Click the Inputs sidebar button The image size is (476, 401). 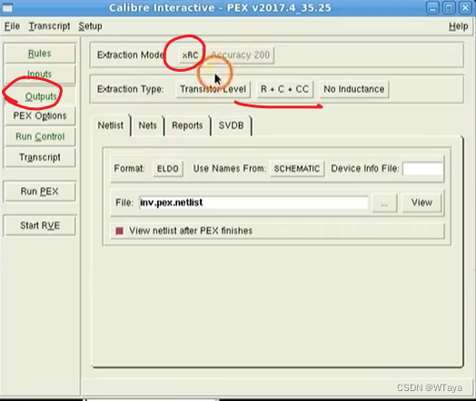40,74
